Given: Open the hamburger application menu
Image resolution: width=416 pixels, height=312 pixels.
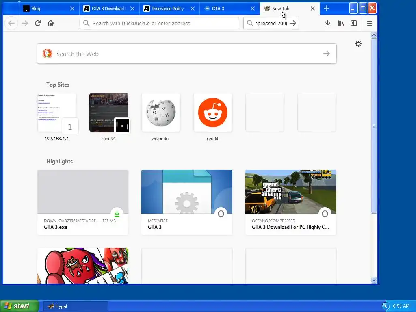Looking at the screenshot, I should 370,23.
